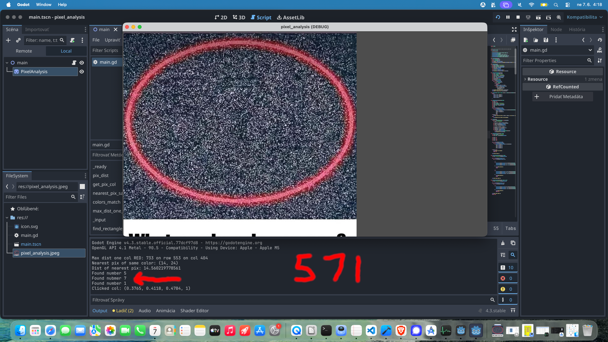Open the Script workspace

pos(261,17)
